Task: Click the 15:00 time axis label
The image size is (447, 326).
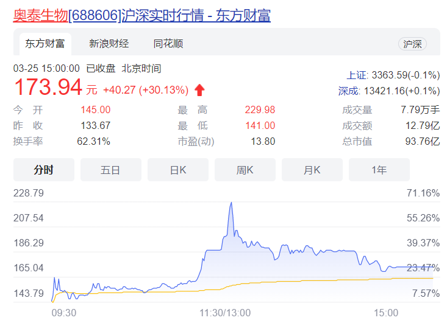Action: point(385,313)
